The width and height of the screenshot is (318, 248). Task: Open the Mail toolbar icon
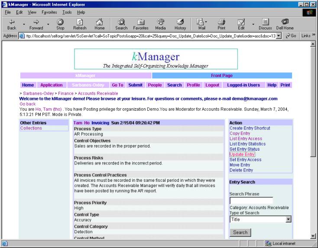click(200, 22)
